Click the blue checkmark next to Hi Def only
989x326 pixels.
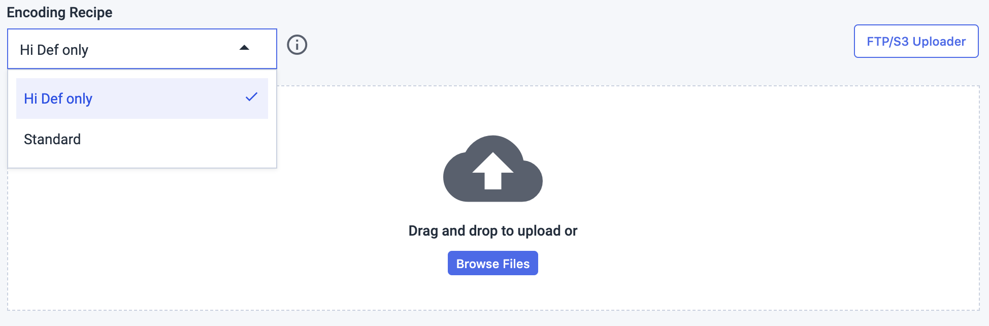click(x=252, y=96)
